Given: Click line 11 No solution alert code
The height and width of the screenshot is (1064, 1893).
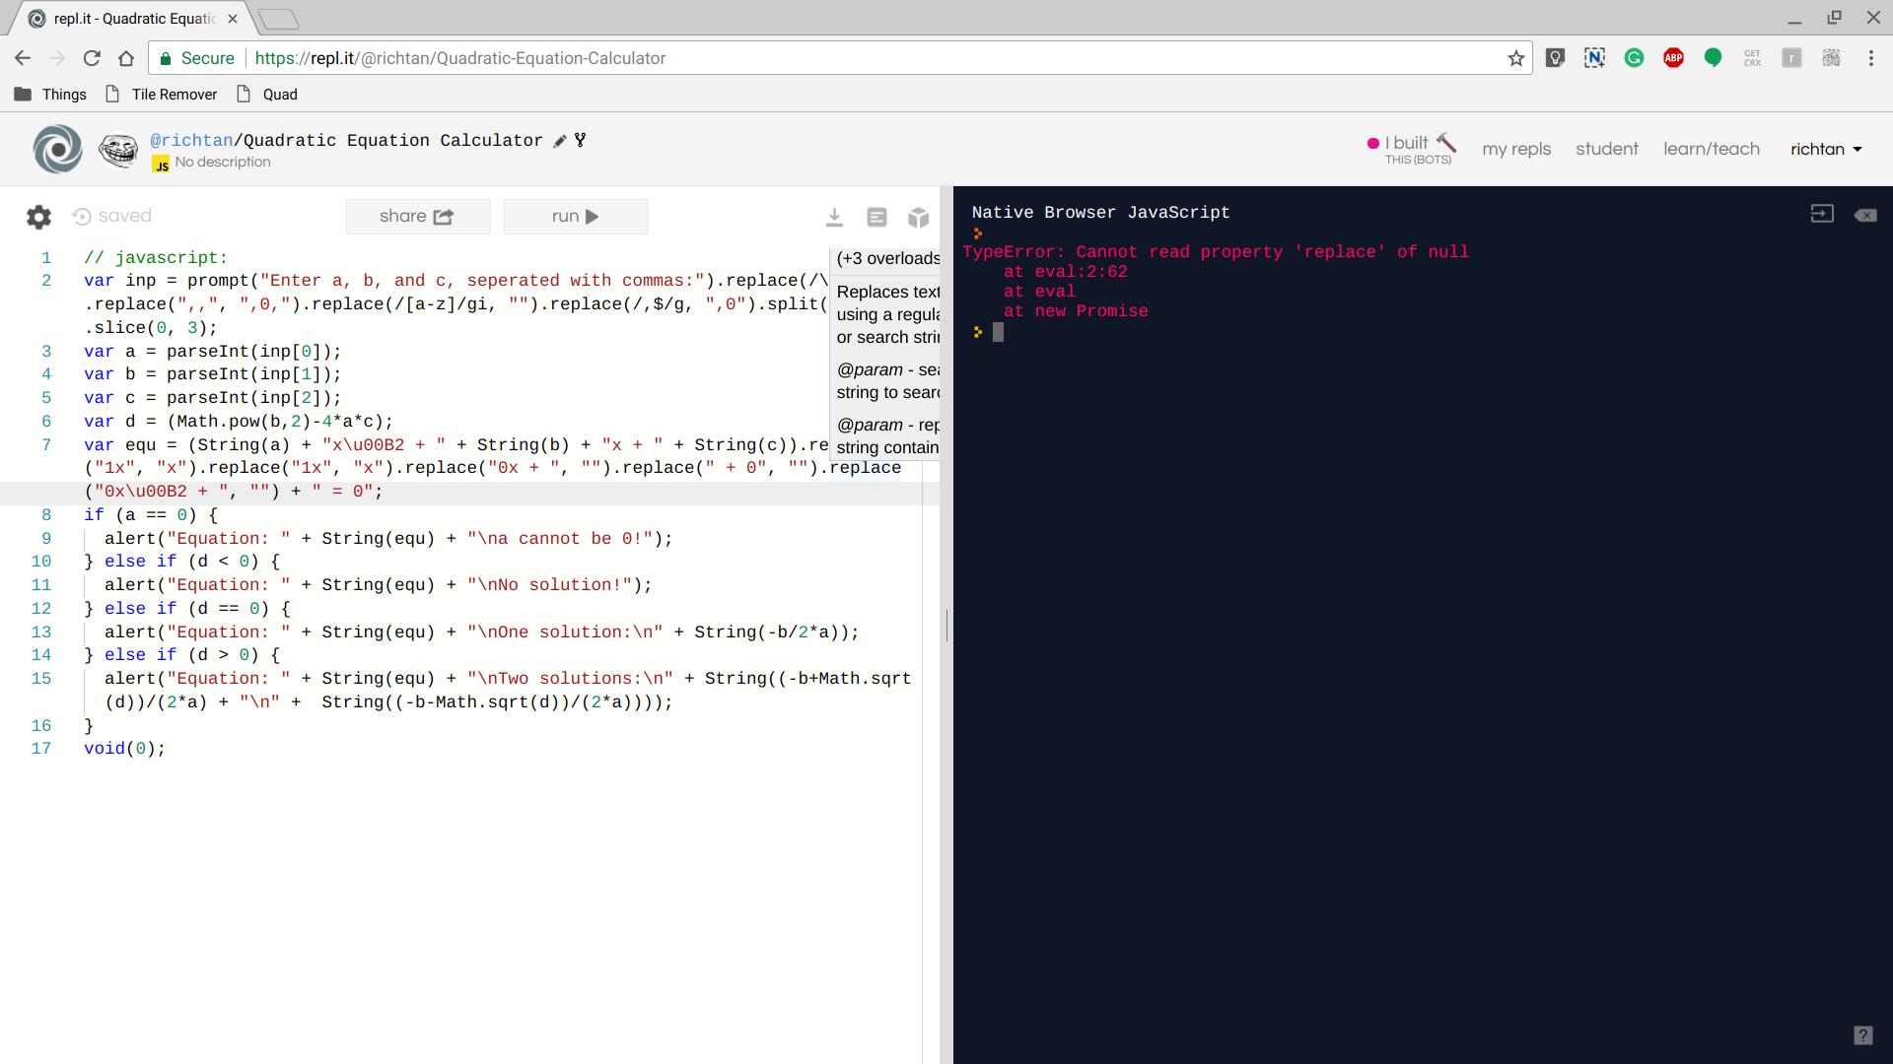Looking at the screenshot, I should (379, 585).
